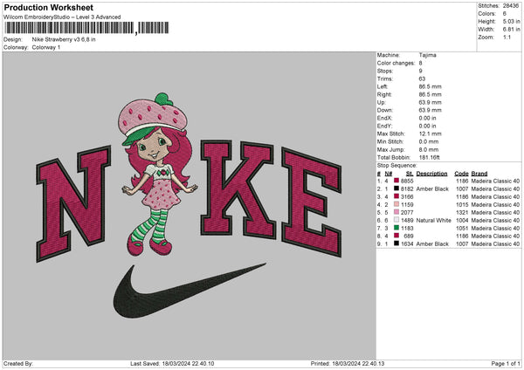Click the N# column header
This screenshot has height=370, width=524.
389,174
